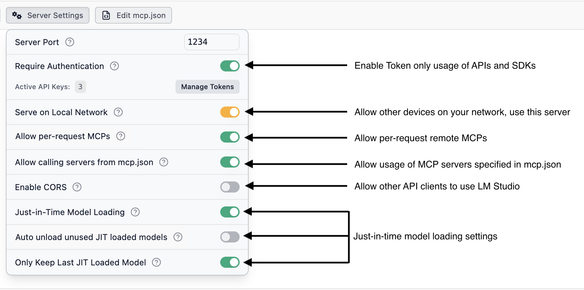Open the Edit mcp.json button
This screenshot has width=584, height=290.
point(134,15)
